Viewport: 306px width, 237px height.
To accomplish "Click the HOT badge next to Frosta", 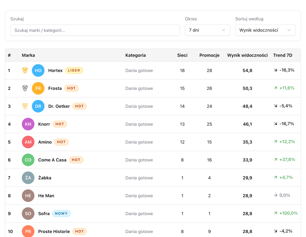I will [x=71, y=88].
